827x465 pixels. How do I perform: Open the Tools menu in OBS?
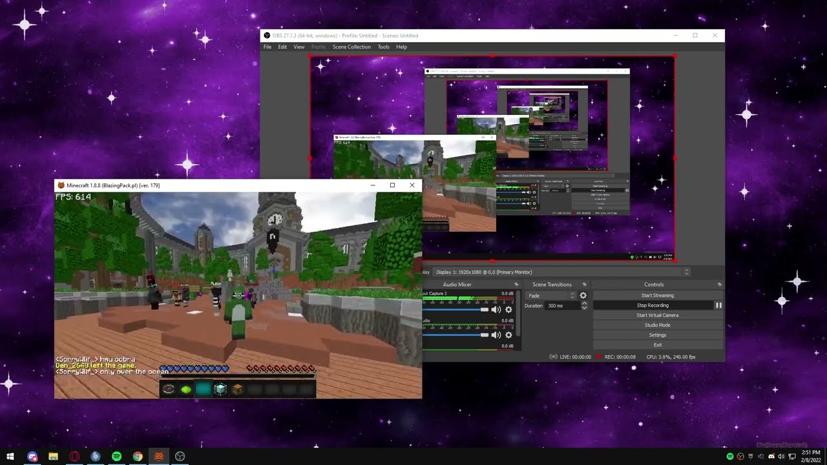(x=383, y=46)
